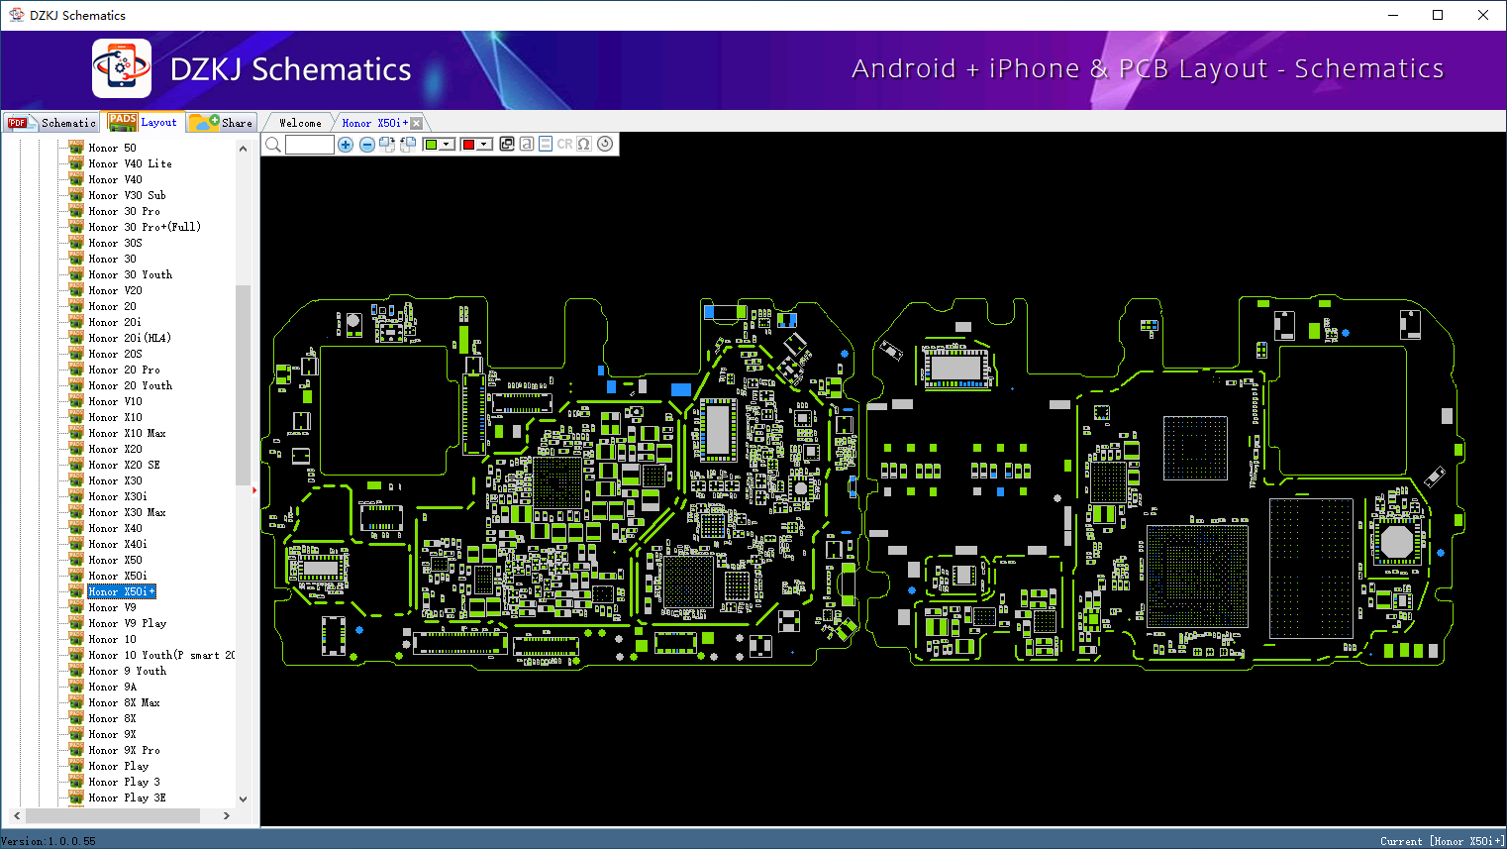Zoom out with the blue minus icon
Viewport: 1507px width, 849px height.
click(367, 145)
